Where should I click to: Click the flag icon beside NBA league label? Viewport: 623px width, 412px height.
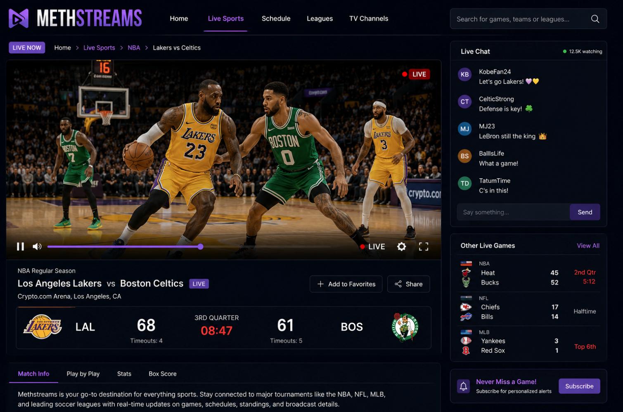point(466,263)
